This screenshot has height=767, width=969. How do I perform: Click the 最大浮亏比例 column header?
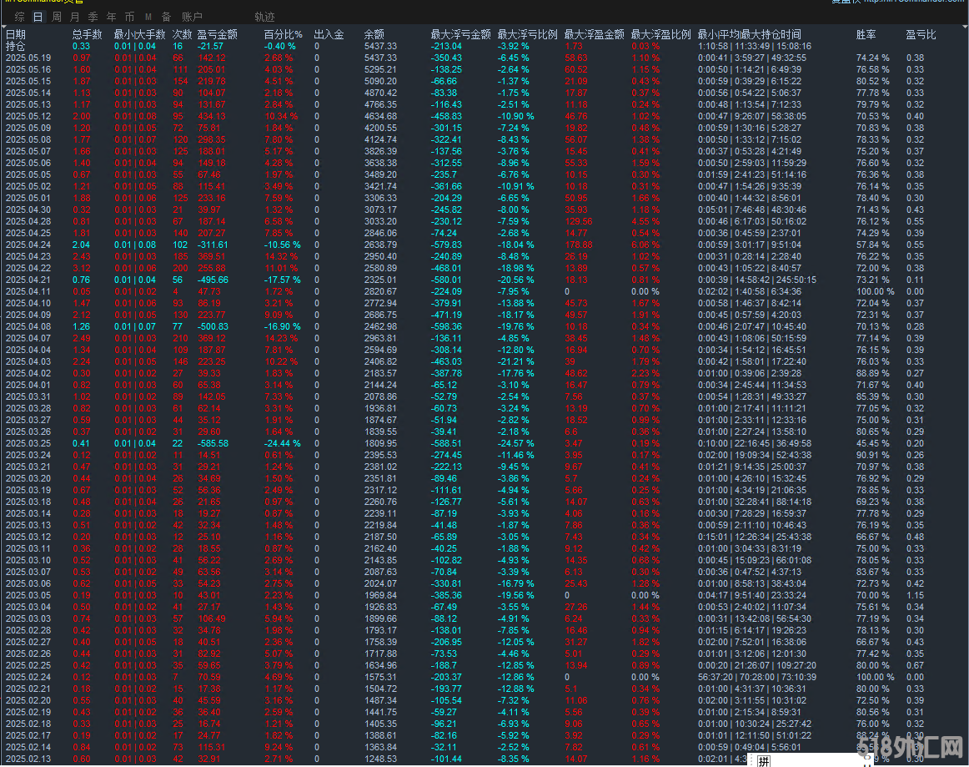[x=528, y=35]
